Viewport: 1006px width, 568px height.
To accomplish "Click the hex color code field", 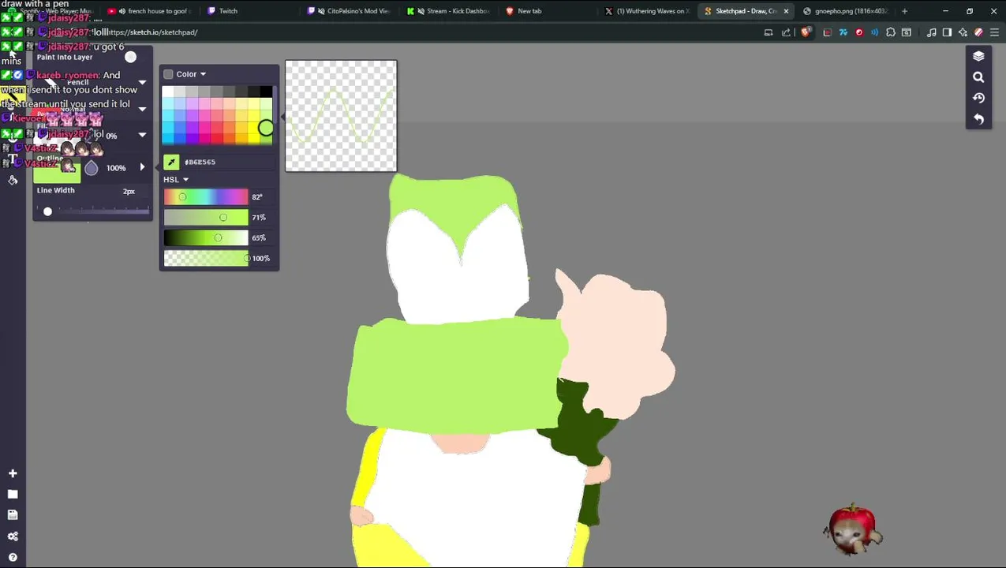I will tap(228, 162).
